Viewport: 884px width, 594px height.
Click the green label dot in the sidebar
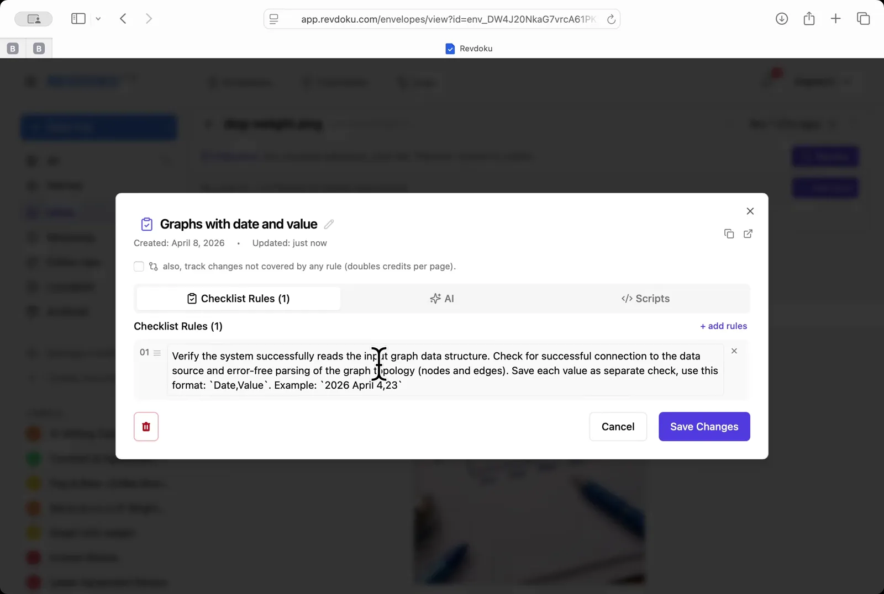coord(33,458)
